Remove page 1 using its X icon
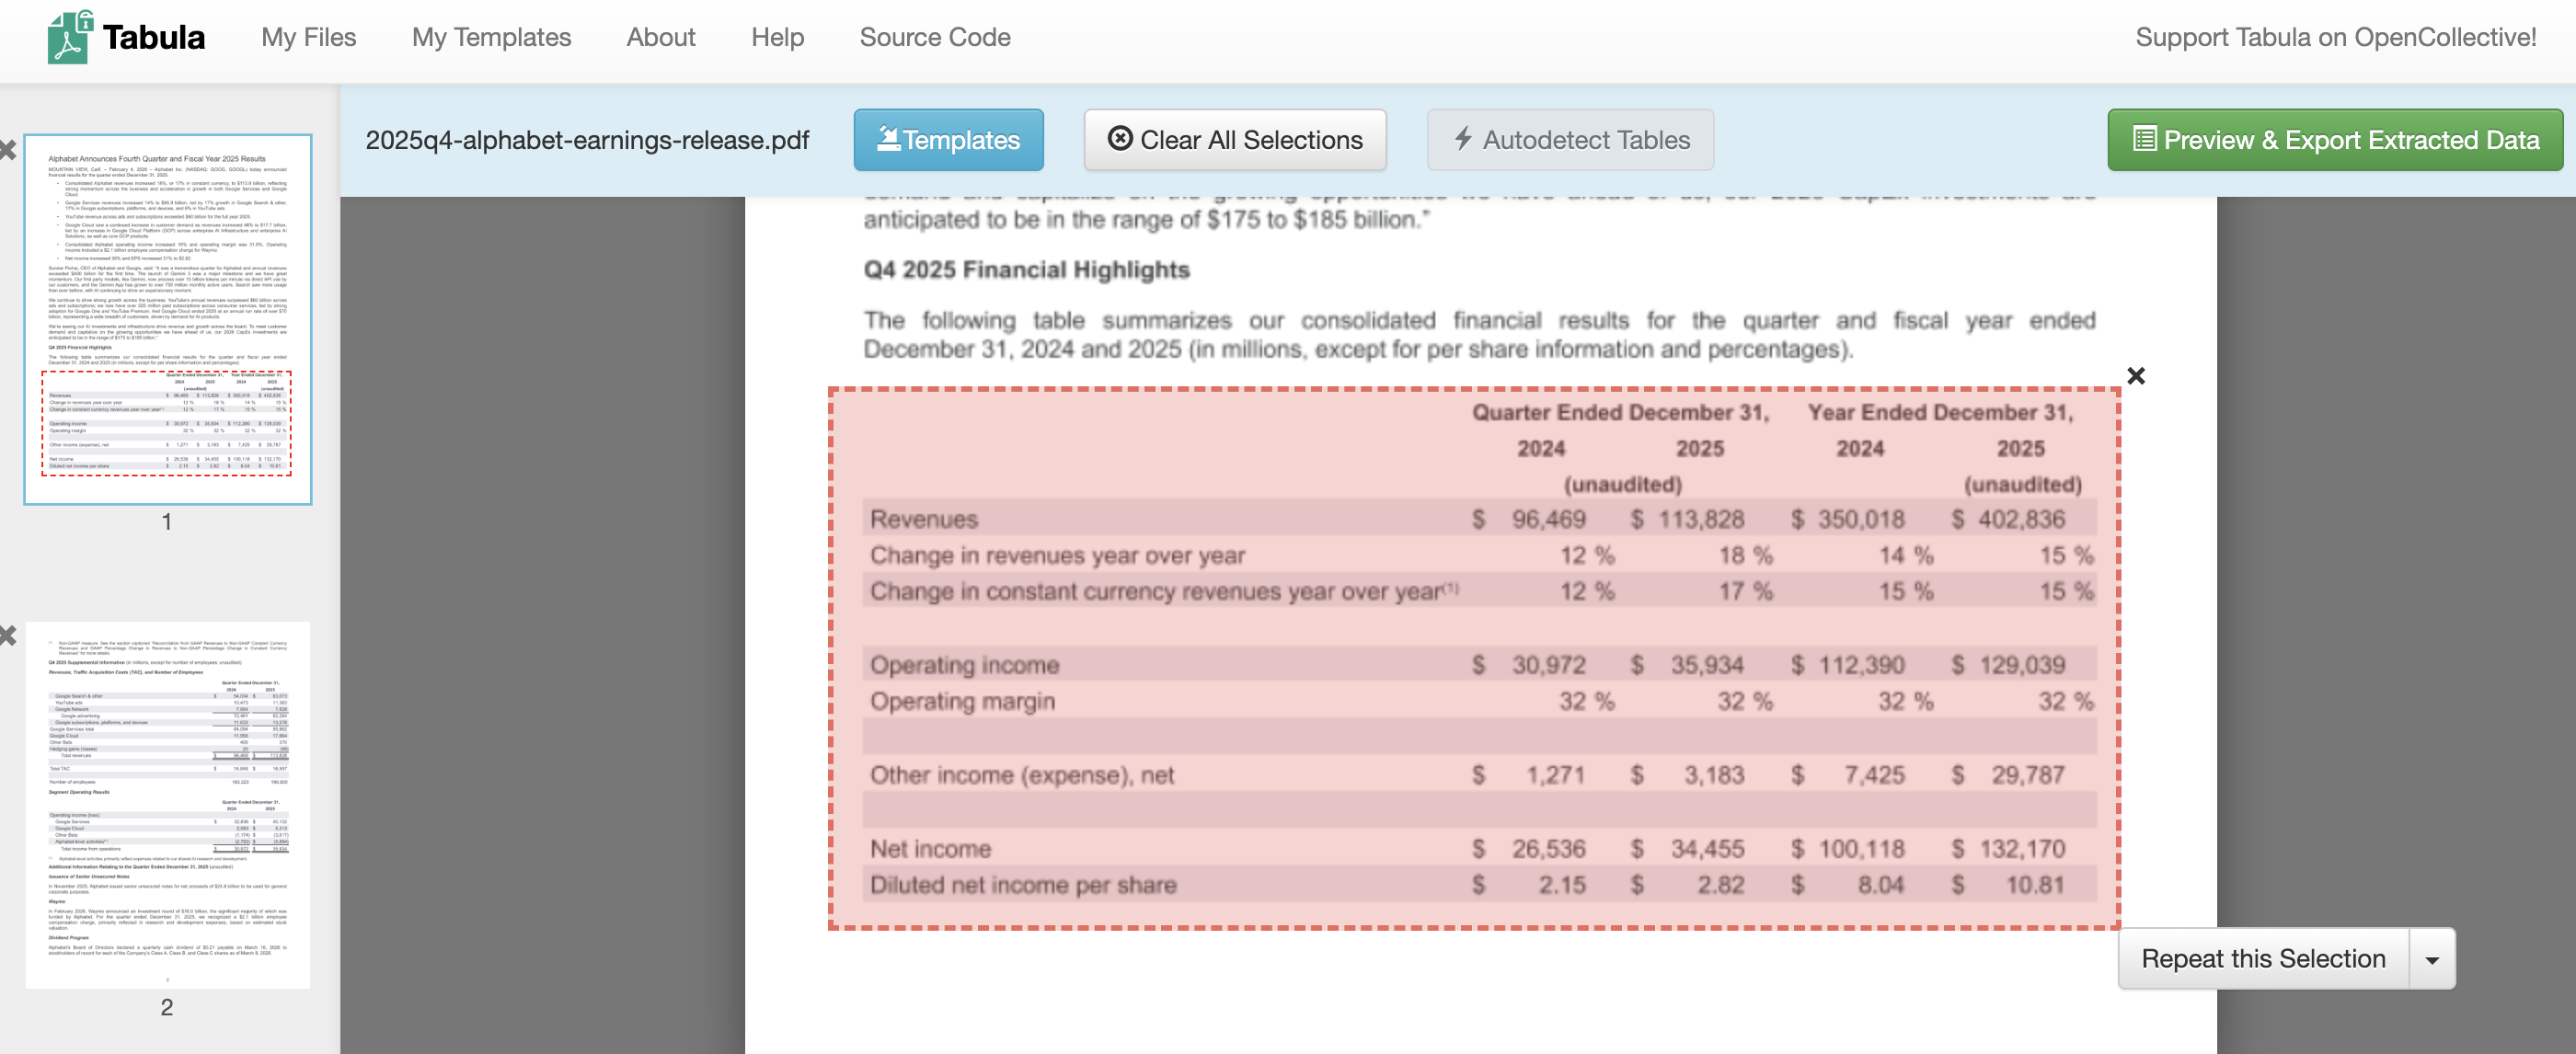This screenshot has height=1054, width=2576. tap(8, 150)
